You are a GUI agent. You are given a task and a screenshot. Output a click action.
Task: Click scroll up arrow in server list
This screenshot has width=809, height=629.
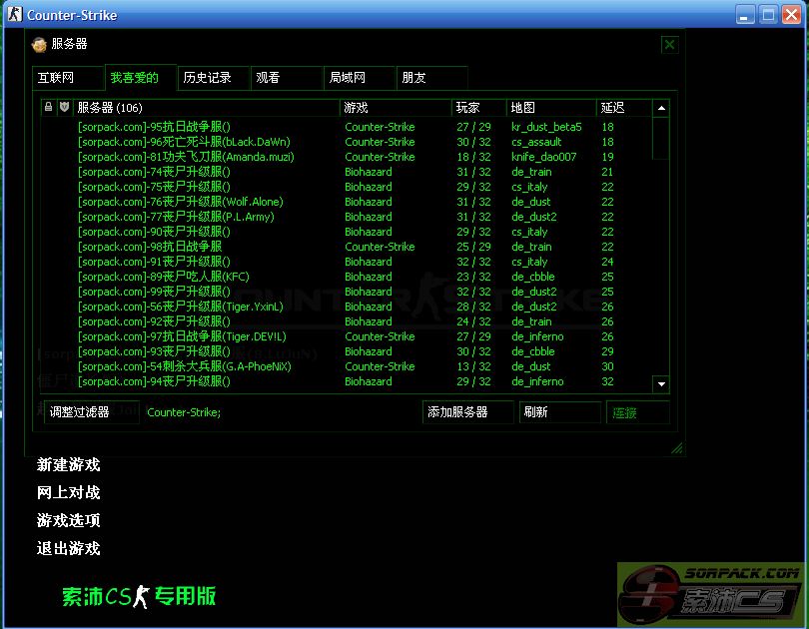(x=660, y=108)
